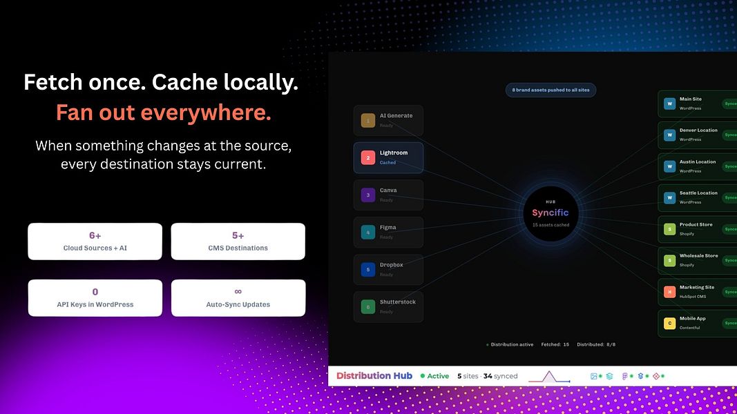
Task: Click the image icon in Distribution Hub bar
Action: [593, 376]
